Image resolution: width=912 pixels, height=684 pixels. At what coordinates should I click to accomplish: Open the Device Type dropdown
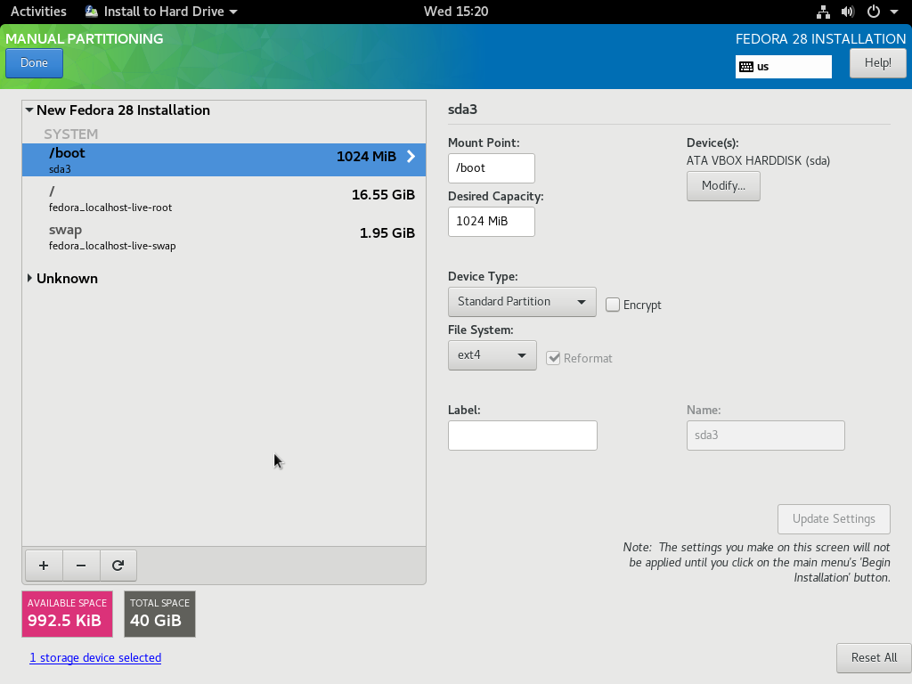(x=522, y=302)
